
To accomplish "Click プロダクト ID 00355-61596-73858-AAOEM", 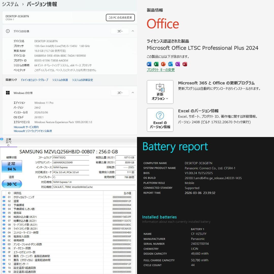I will pyautogui.click(x=51, y=60).
